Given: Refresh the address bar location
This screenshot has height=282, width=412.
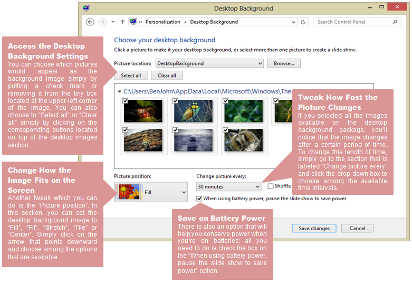Looking at the screenshot, I should pyautogui.click(x=303, y=22).
